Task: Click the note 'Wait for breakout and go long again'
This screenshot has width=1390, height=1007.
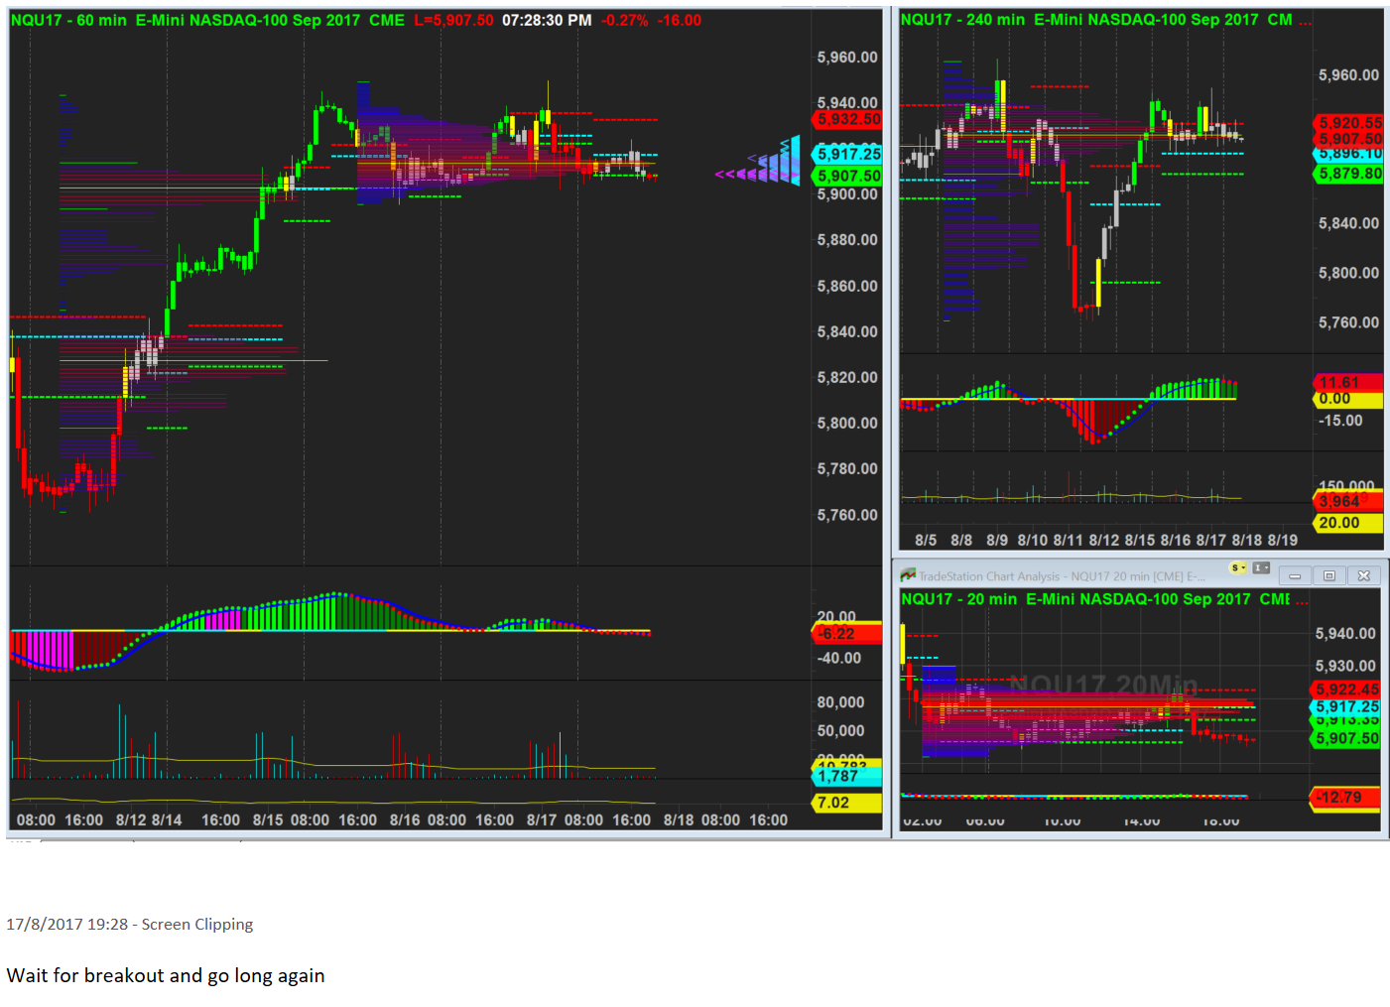Action: (166, 976)
